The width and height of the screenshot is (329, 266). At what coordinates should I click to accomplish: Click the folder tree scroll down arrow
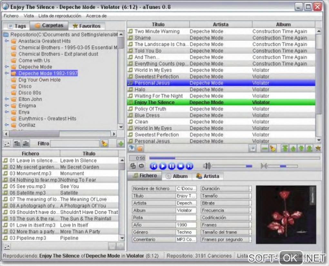pos(121,127)
